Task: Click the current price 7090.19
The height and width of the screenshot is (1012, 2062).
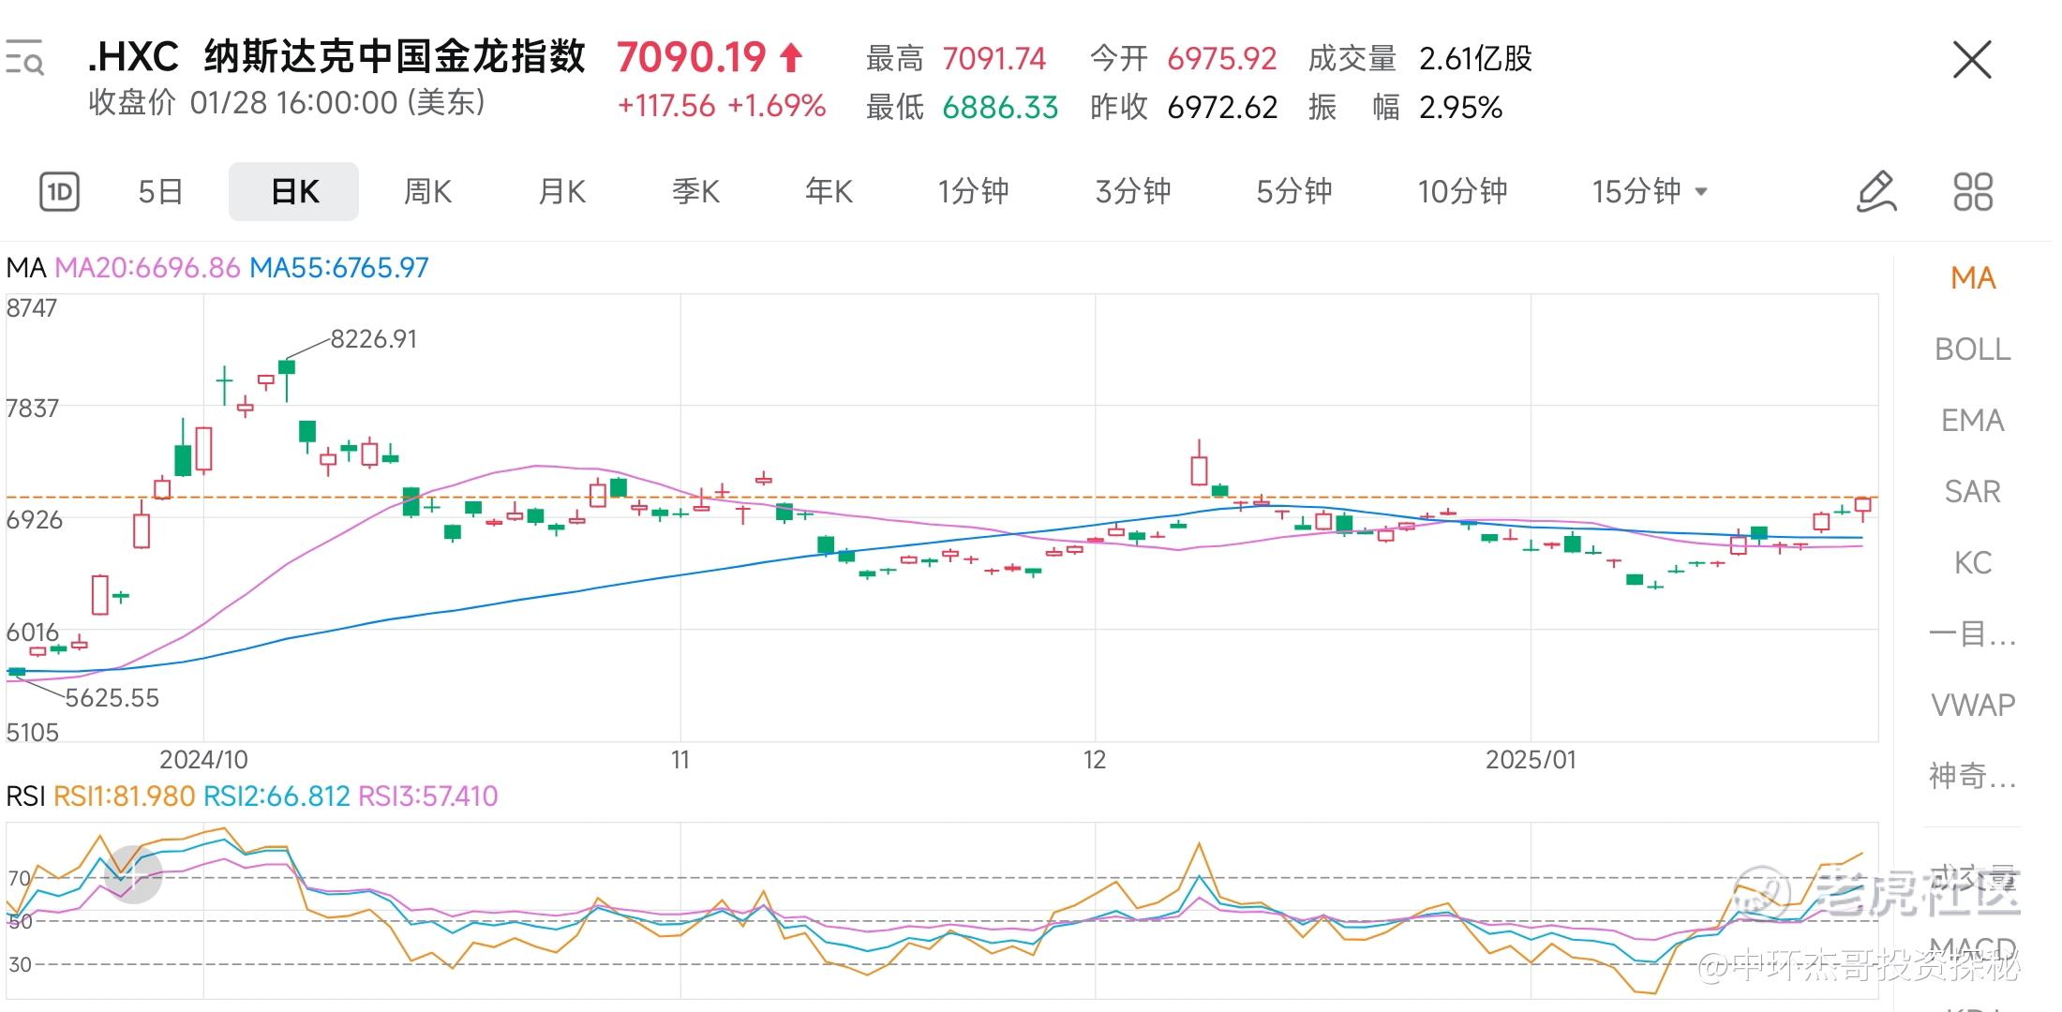Action: pyautogui.click(x=691, y=58)
